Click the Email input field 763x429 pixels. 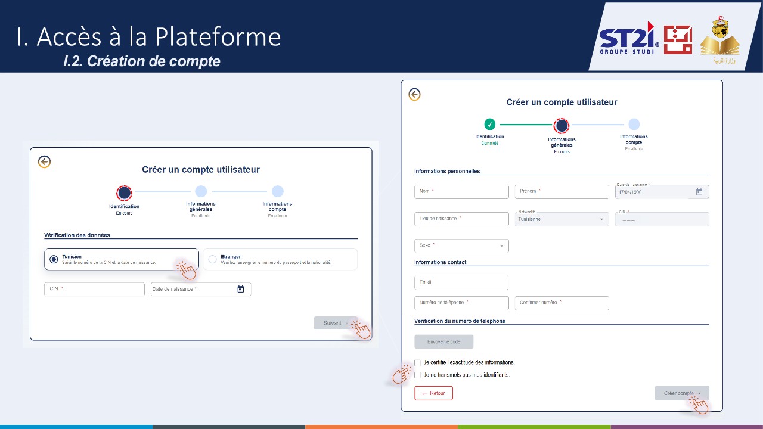tap(461, 282)
